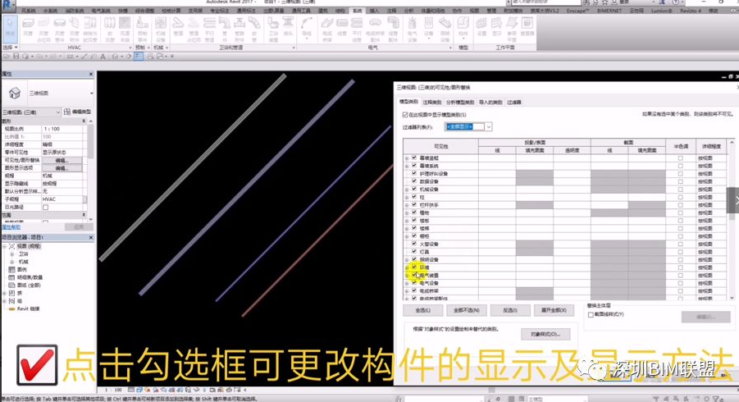The width and height of the screenshot is (739, 402).
Task: Select the Wire arc tool
Action: click(307, 28)
